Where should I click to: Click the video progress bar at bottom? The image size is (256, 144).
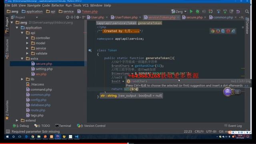[128, 143]
